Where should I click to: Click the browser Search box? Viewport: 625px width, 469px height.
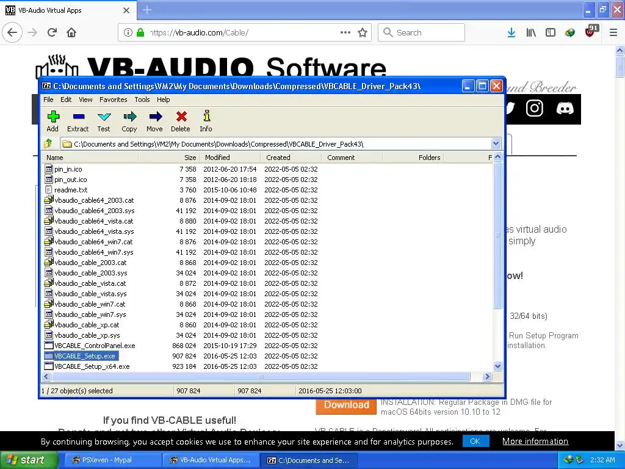[421, 32]
